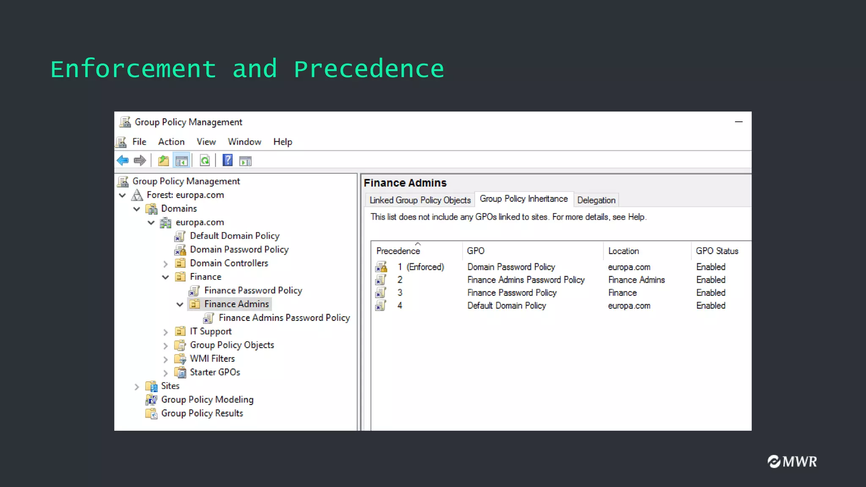The width and height of the screenshot is (866, 487).
Task: Click the Group Policy Objects folder icon
Action: click(180, 345)
